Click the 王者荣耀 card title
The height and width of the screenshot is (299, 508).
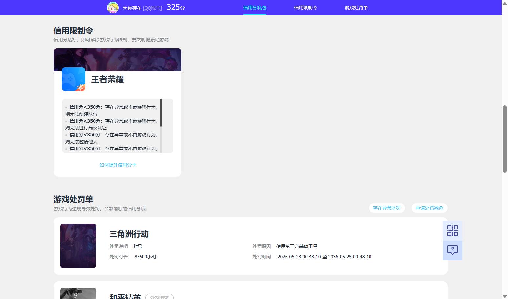point(107,80)
